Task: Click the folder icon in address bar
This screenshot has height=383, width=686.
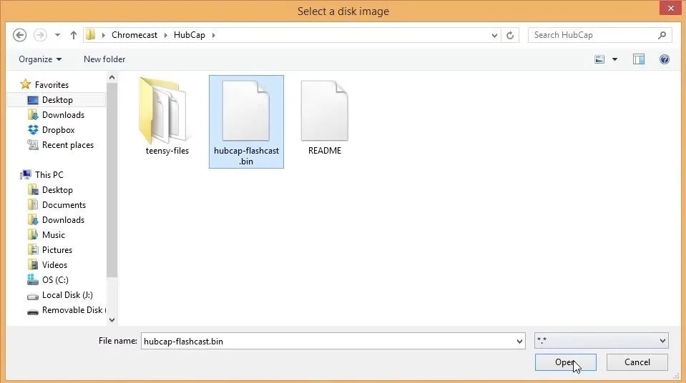Action: [91, 34]
